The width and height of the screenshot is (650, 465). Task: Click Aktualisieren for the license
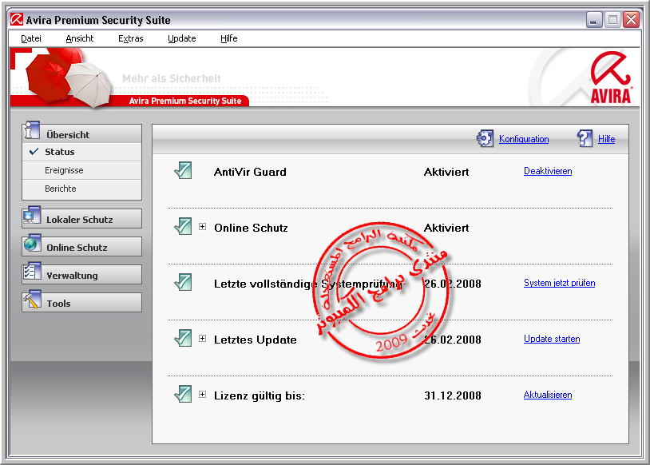point(548,395)
